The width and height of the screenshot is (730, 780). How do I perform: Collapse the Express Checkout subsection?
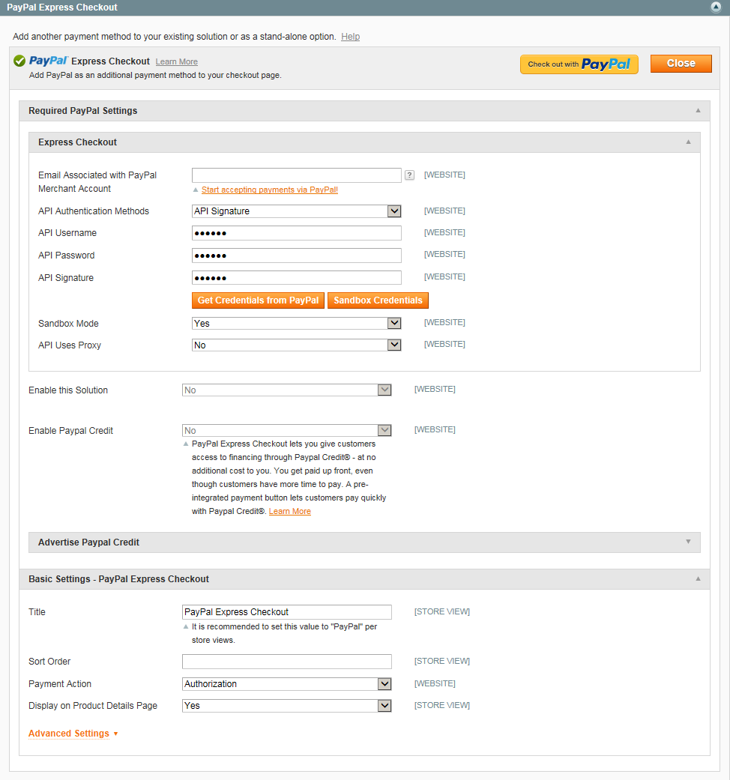tap(364, 142)
